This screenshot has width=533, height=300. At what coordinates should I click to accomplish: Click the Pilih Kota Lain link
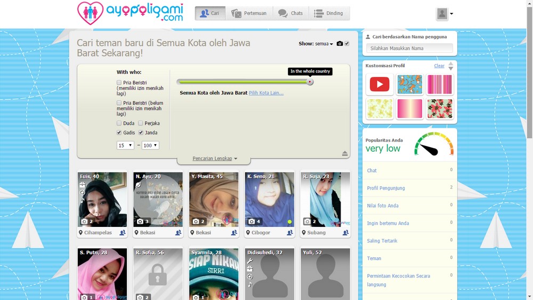[266, 93]
